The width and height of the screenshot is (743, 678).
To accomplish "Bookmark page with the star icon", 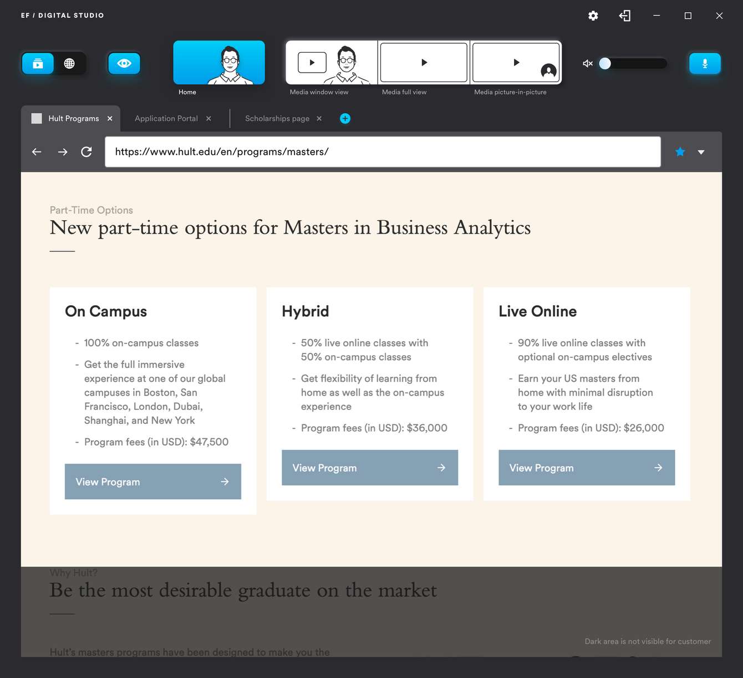I will [x=680, y=151].
